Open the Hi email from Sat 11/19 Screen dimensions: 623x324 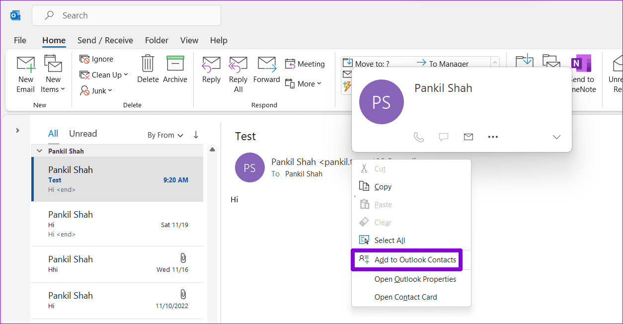(x=117, y=224)
